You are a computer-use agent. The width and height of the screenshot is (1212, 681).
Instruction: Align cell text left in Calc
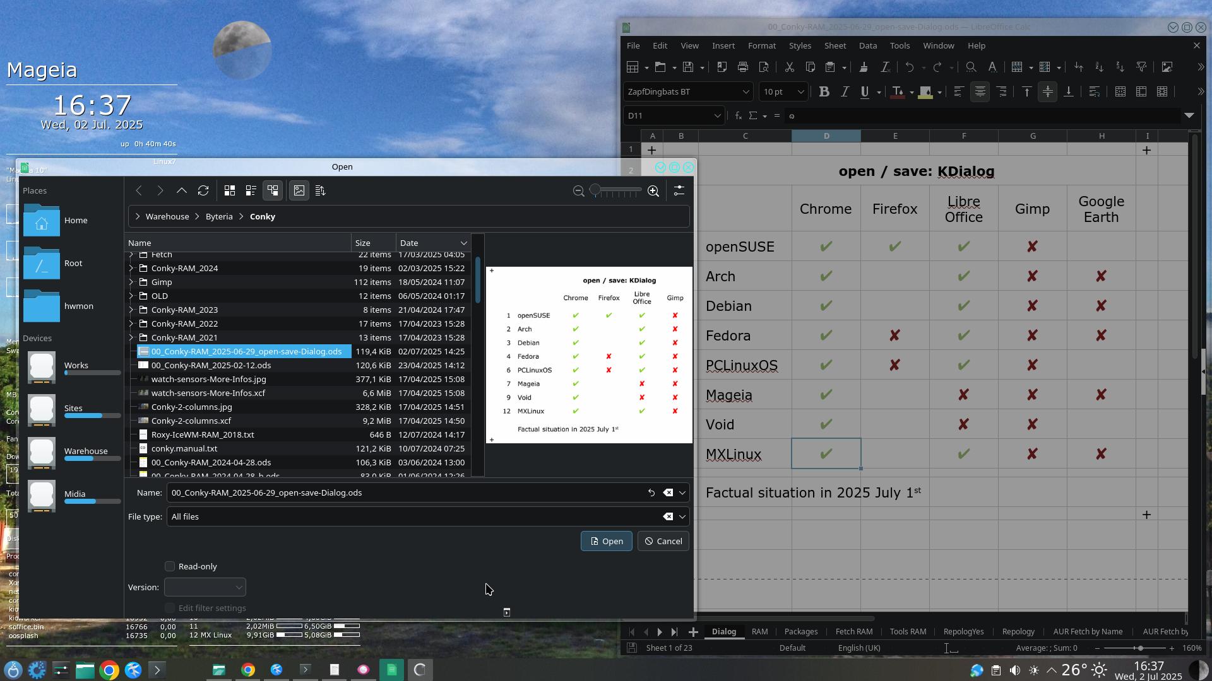(958, 92)
